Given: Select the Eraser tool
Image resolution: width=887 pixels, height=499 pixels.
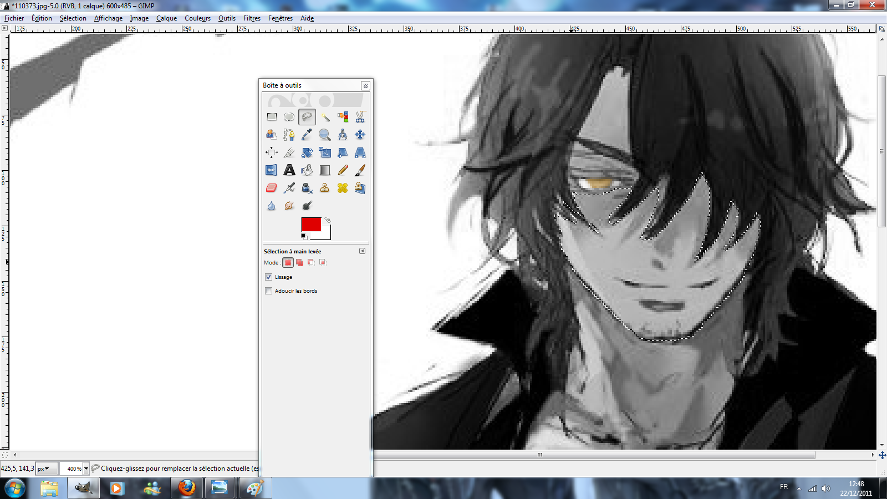Looking at the screenshot, I should 272,188.
